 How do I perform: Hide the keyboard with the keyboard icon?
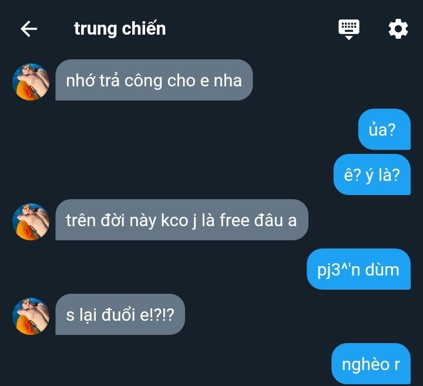[349, 29]
